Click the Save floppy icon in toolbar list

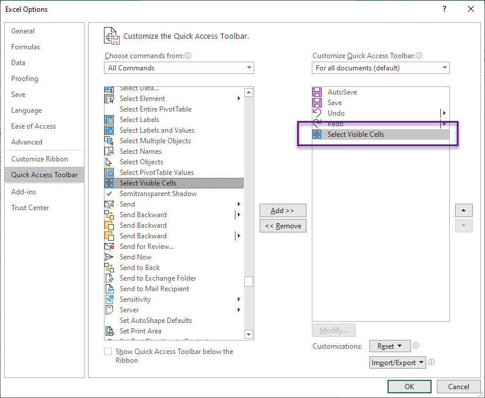(x=317, y=103)
